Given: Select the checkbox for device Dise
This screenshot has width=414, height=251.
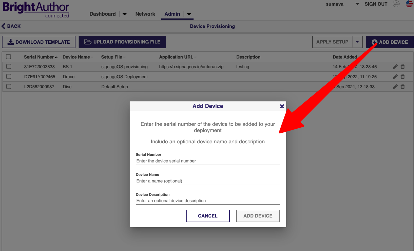Looking at the screenshot, I should [x=9, y=87].
